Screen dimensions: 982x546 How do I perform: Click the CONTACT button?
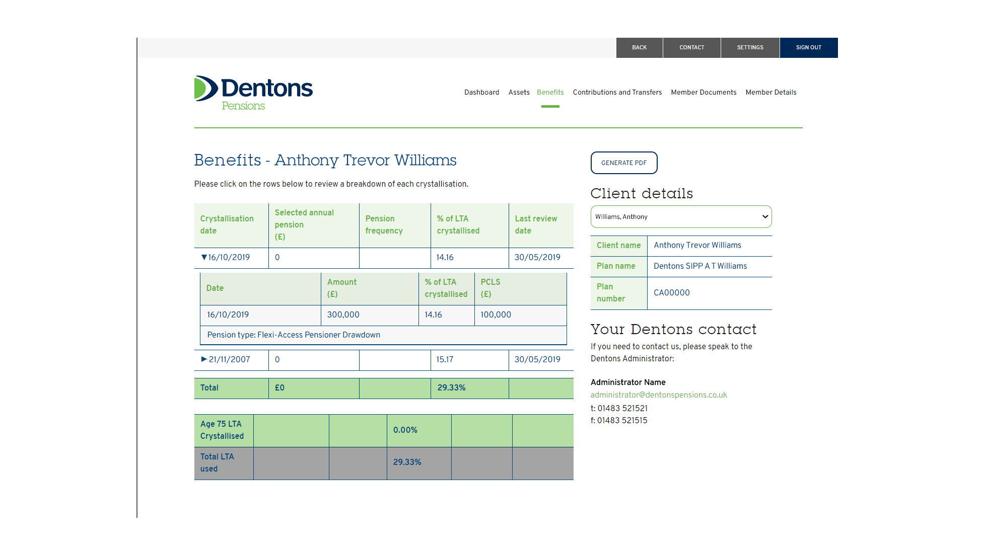[x=691, y=48]
